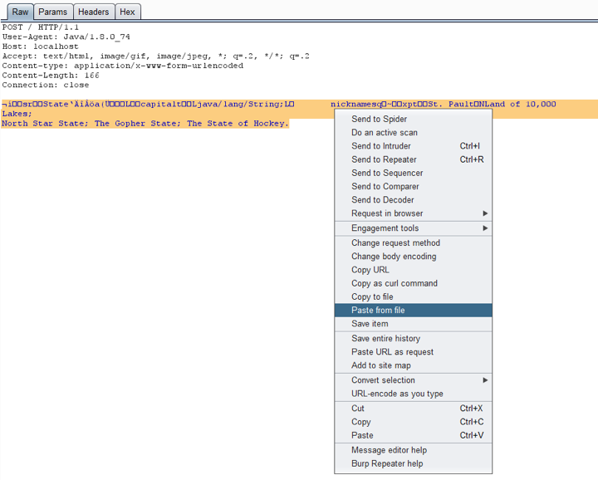Choose Save item from context menu
Image resolution: width=598 pixels, height=480 pixels.
coord(370,324)
